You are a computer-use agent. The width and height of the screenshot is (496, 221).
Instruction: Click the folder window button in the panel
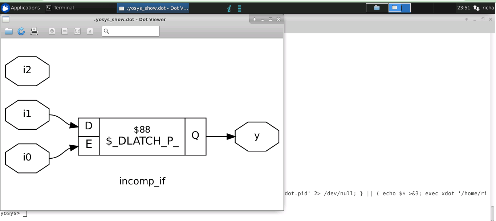tap(377, 8)
